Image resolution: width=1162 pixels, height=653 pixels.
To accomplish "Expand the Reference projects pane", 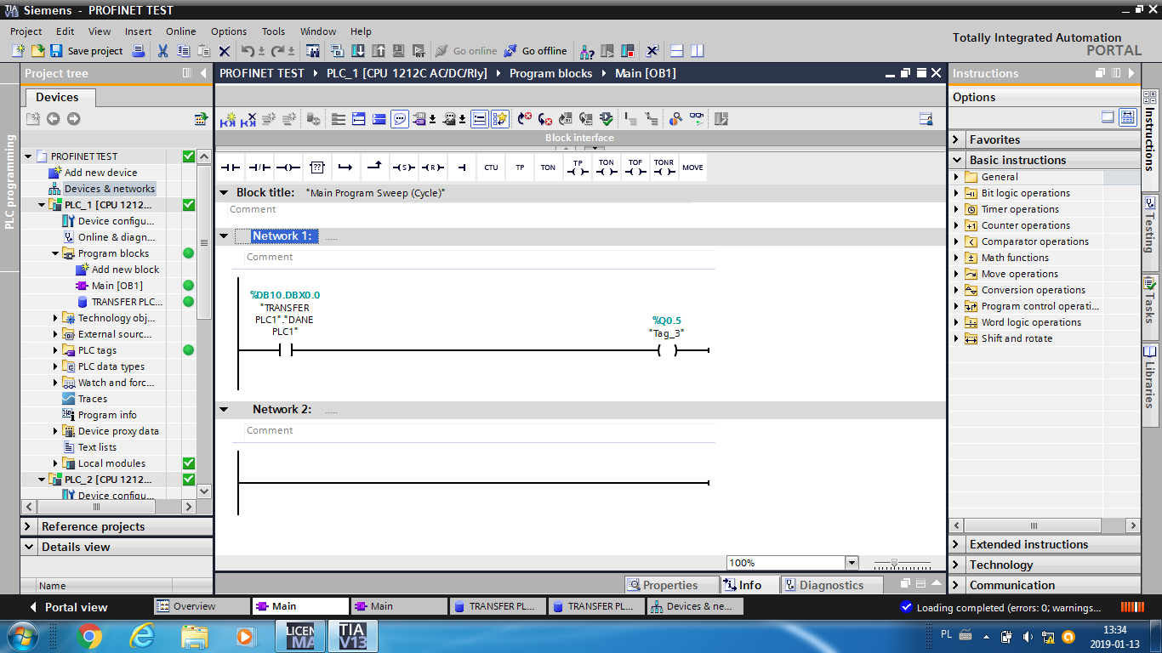I will (30, 526).
